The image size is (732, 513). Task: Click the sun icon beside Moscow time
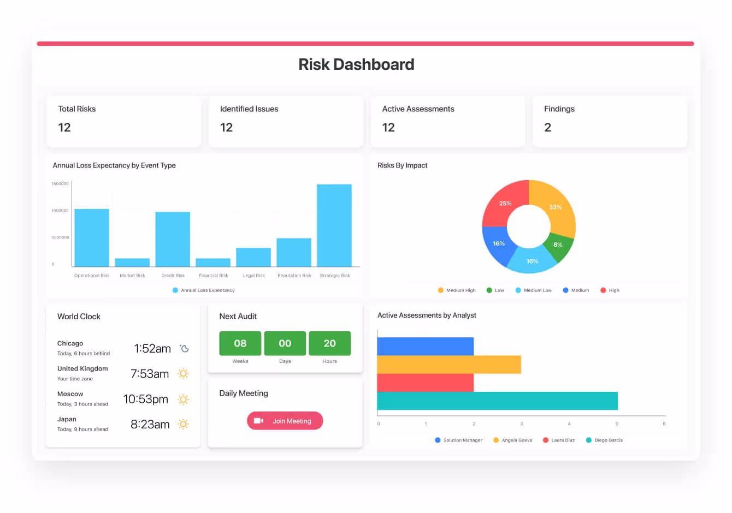[184, 399]
